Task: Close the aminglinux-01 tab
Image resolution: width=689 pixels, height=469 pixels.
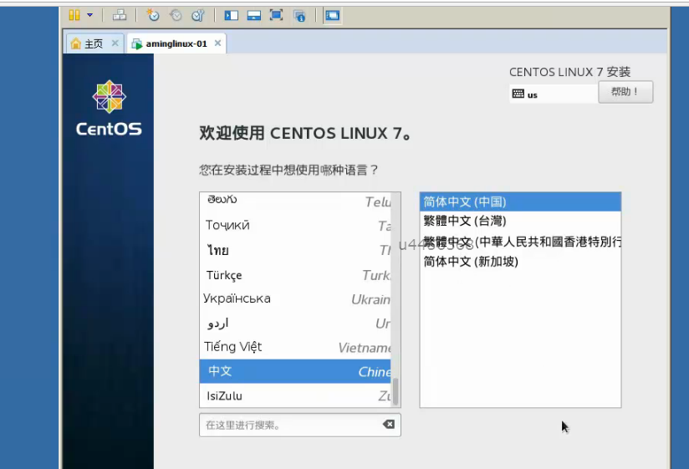Action: (217, 43)
